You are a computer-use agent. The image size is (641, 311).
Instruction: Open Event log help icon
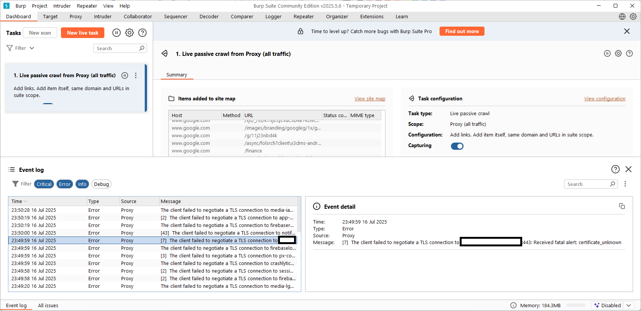coord(615,169)
